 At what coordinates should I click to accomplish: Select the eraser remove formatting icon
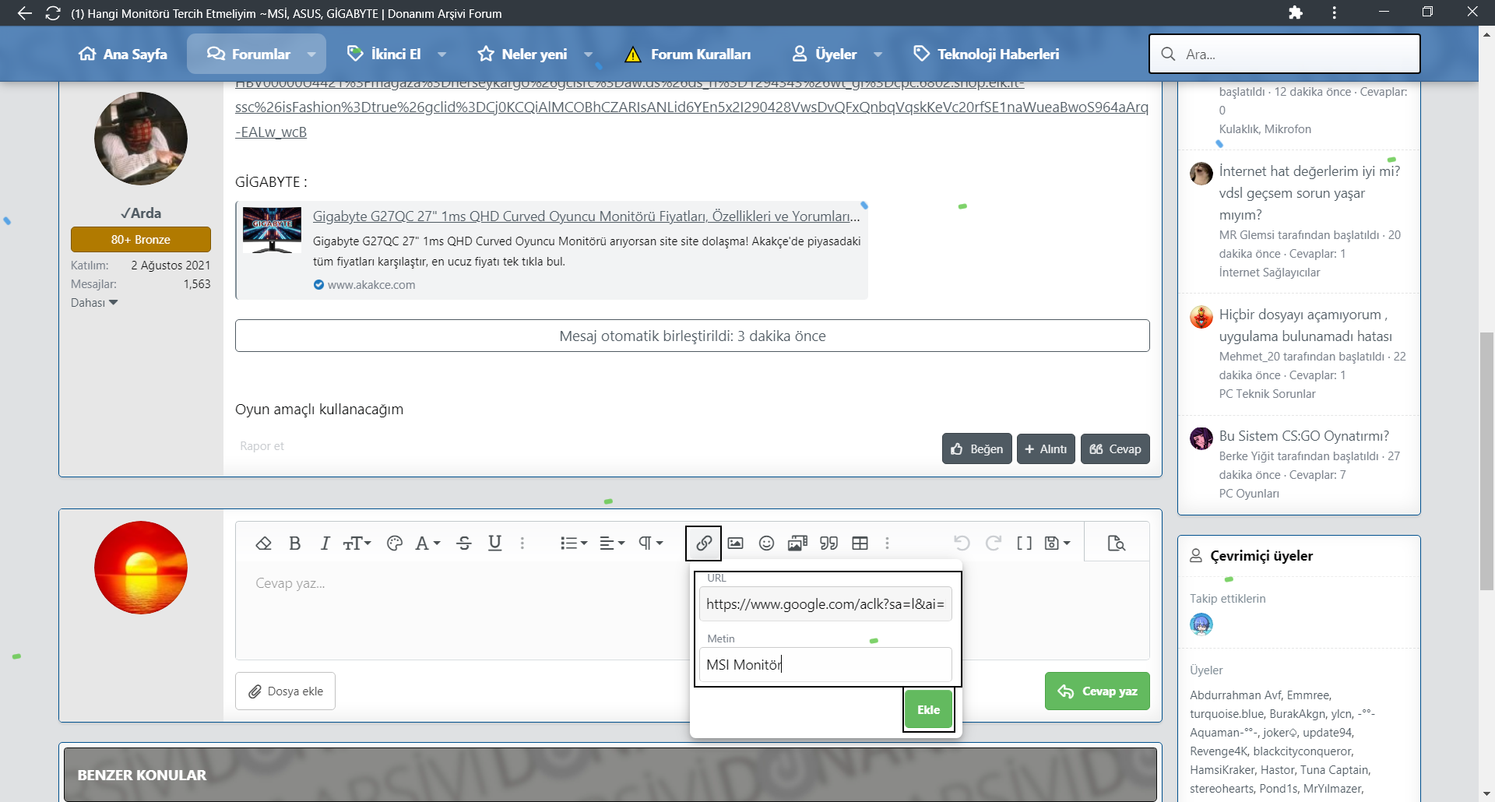263,543
